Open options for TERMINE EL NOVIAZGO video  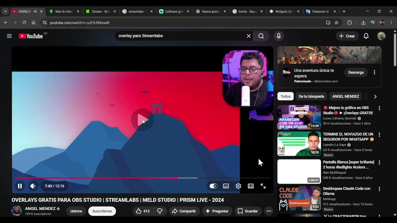(x=379, y=135)
